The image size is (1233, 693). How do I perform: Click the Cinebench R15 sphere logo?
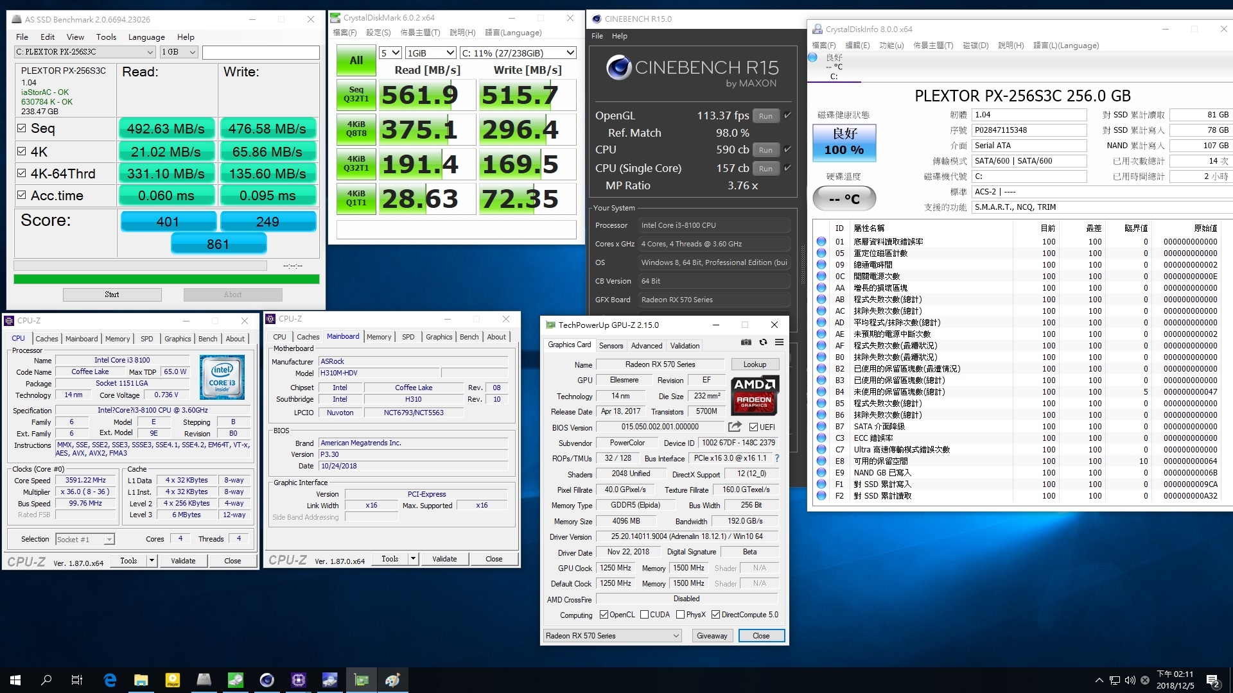(619, 67)
